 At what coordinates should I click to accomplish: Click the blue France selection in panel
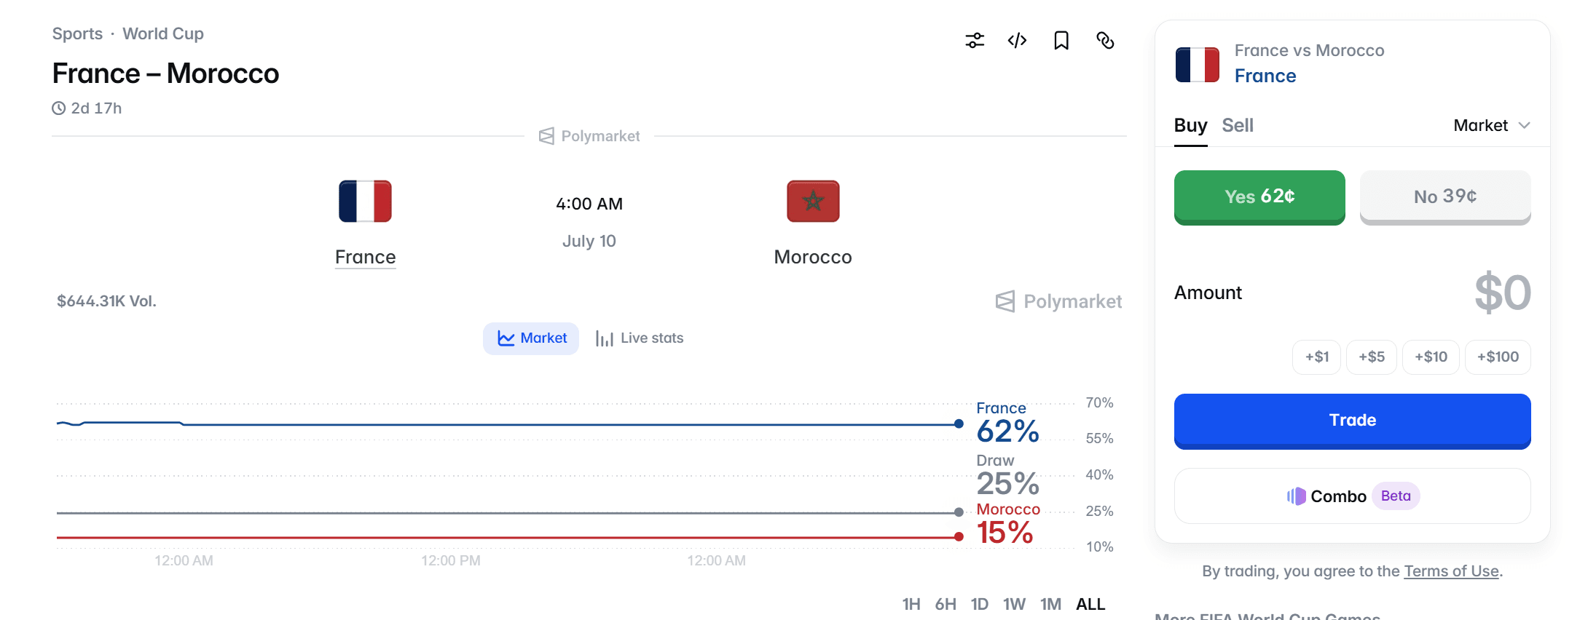[x=1265, y=76]
